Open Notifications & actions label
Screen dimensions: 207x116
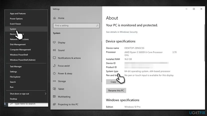coord(69,58)
